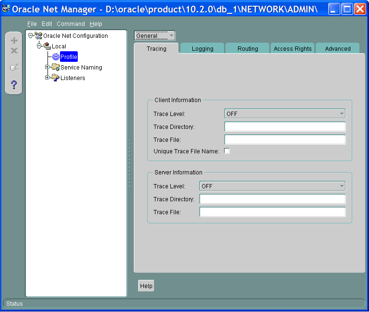Switch to the Access Rights tab
Screen dimensions: 369x312
[293, 49]
